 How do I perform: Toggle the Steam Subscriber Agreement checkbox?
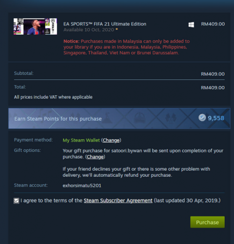coord(16,201)
